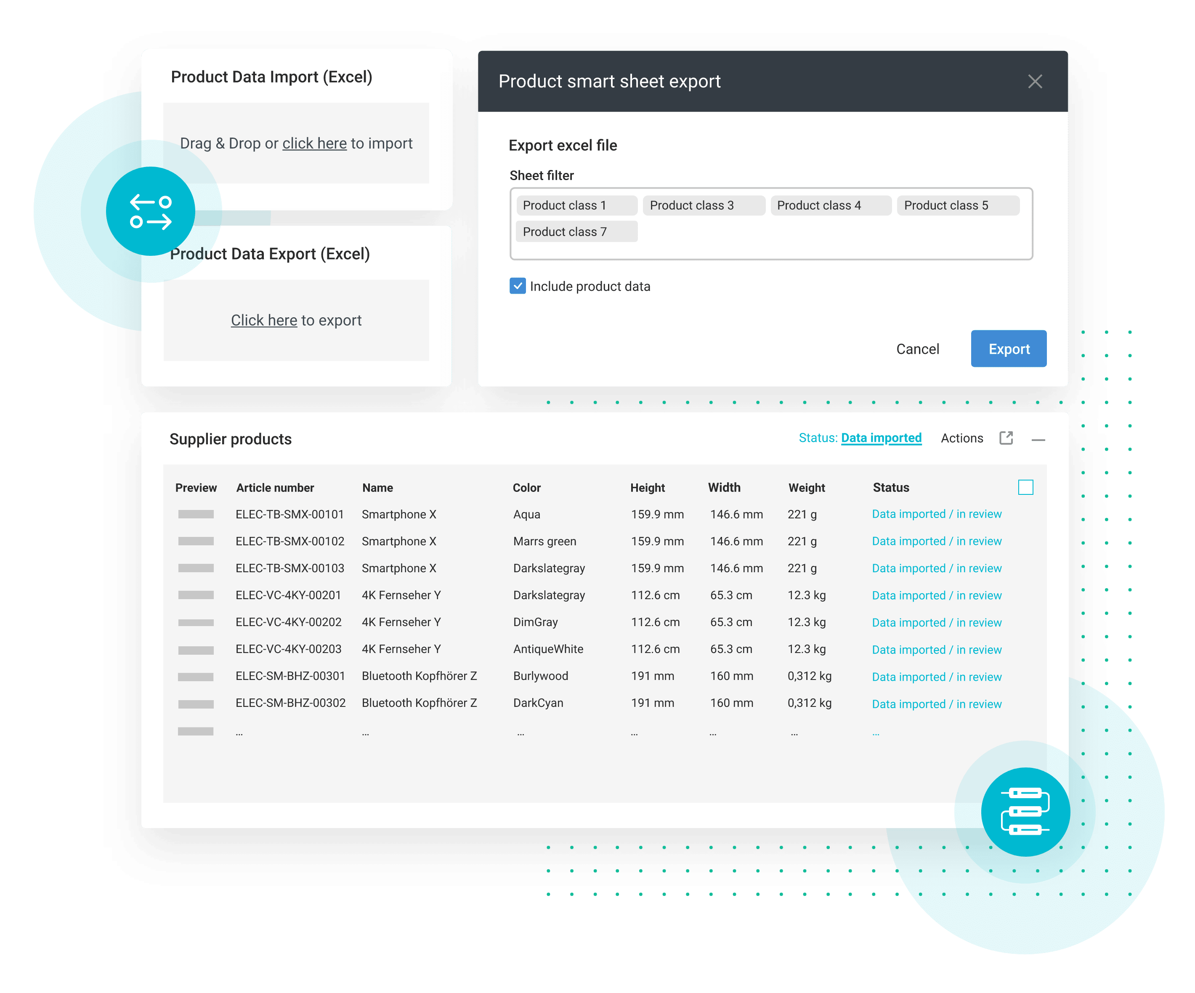Select the Product class 7 filter tag
This screenshot has height=993, width=1195.
click(x=577, y=231)
